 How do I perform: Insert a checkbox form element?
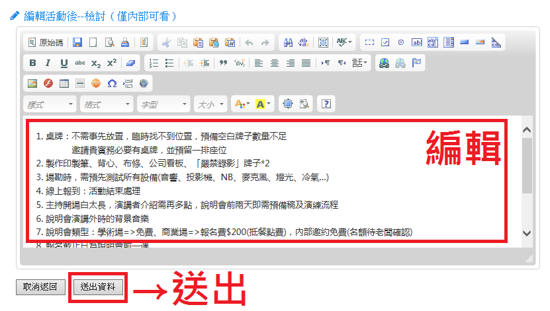[x=385, y=42]
